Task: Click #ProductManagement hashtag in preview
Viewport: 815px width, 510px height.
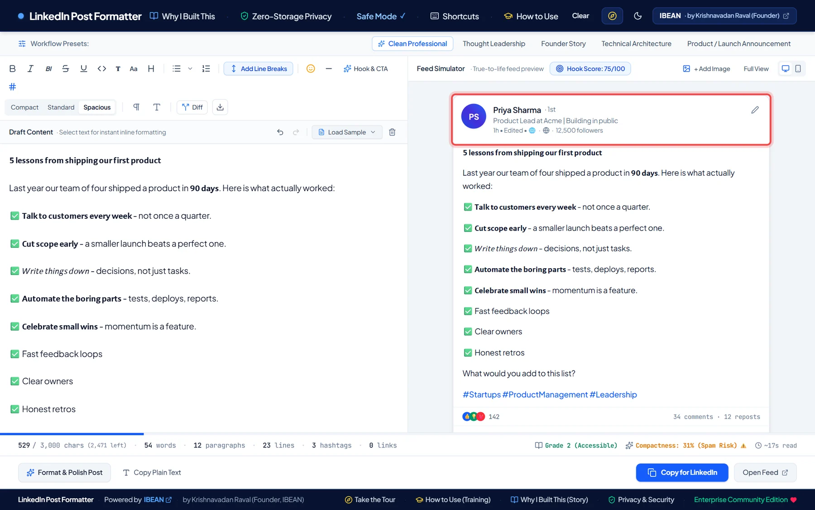Action: [x=545, y=395]
